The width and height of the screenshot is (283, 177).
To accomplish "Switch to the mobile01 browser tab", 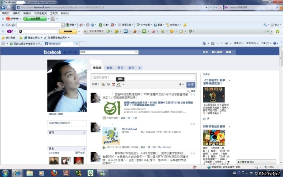I will pyautogui.click(x=27, y=44).
